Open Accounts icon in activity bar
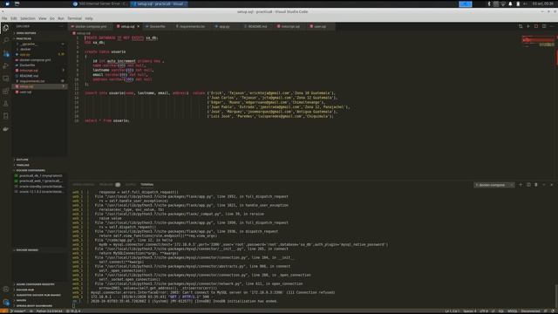Screen dimensions: 558x314 (x=6, y=289)
